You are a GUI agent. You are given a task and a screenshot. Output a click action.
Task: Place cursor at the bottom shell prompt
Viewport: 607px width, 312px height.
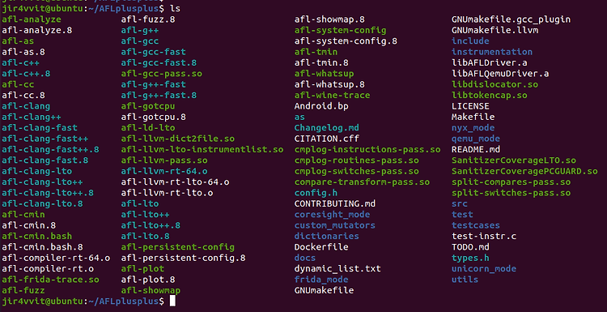coord(172,301)
